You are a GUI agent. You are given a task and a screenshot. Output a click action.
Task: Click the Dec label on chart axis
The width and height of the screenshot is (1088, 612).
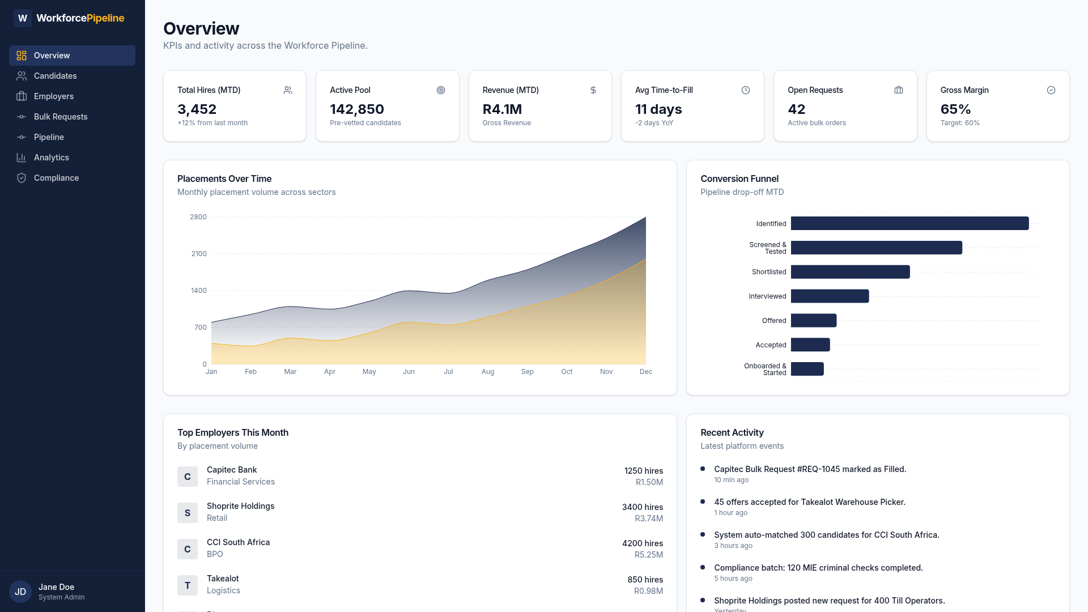(x=646, y=372)
